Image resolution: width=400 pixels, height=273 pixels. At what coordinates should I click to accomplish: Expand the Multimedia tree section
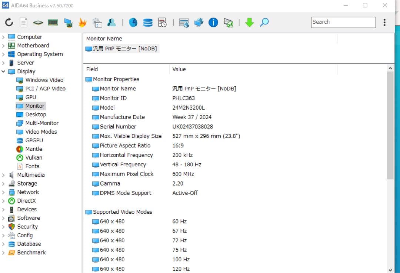pos(4,174)
